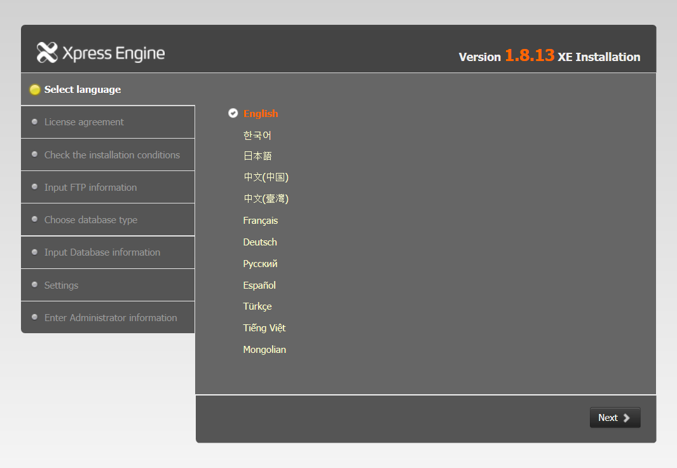Image resolution: width=677 pixels, height=468 pixels.
Task: Select 中文(臺灣) language option
Action: [x=265, y=199]
